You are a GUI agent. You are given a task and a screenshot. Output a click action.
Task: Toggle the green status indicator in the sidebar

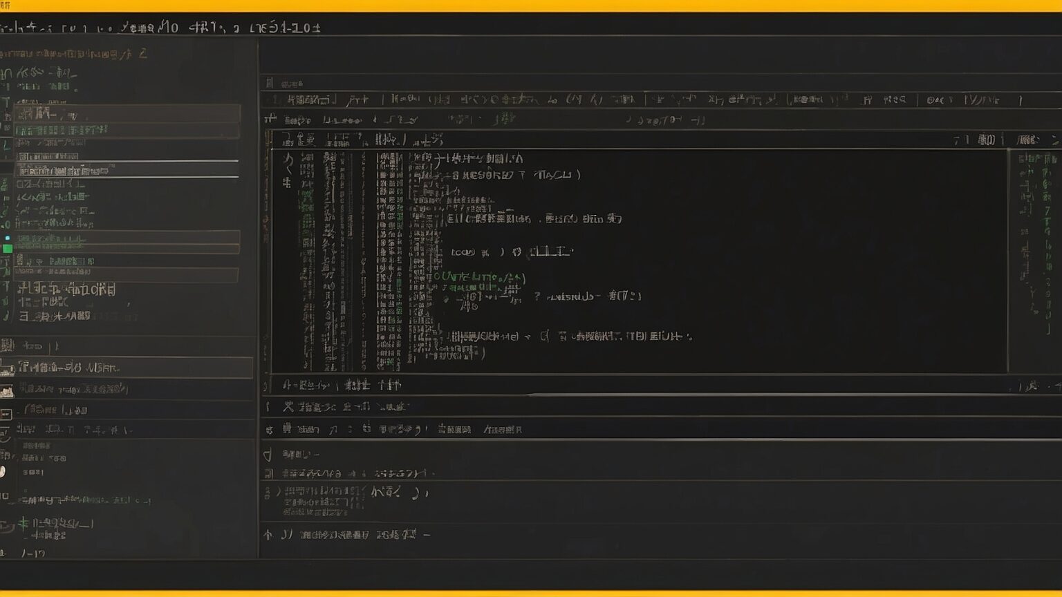click(8, 238)
